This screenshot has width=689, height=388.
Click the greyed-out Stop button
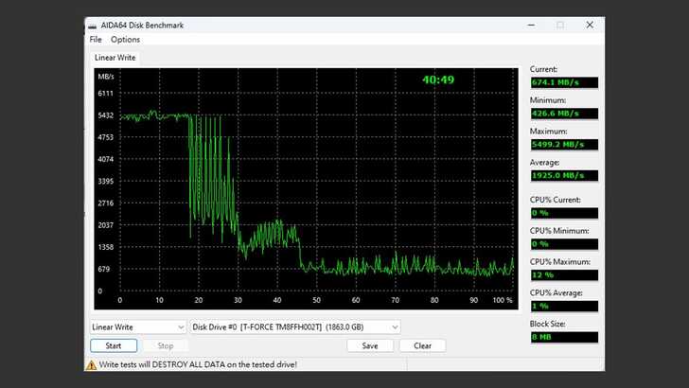pos(166,345)
